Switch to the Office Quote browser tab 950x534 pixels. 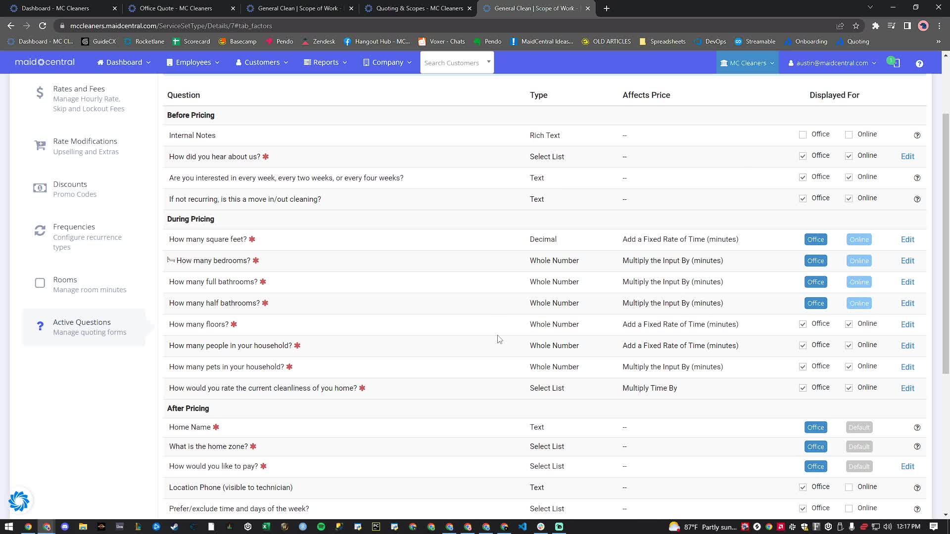[175, 8]
